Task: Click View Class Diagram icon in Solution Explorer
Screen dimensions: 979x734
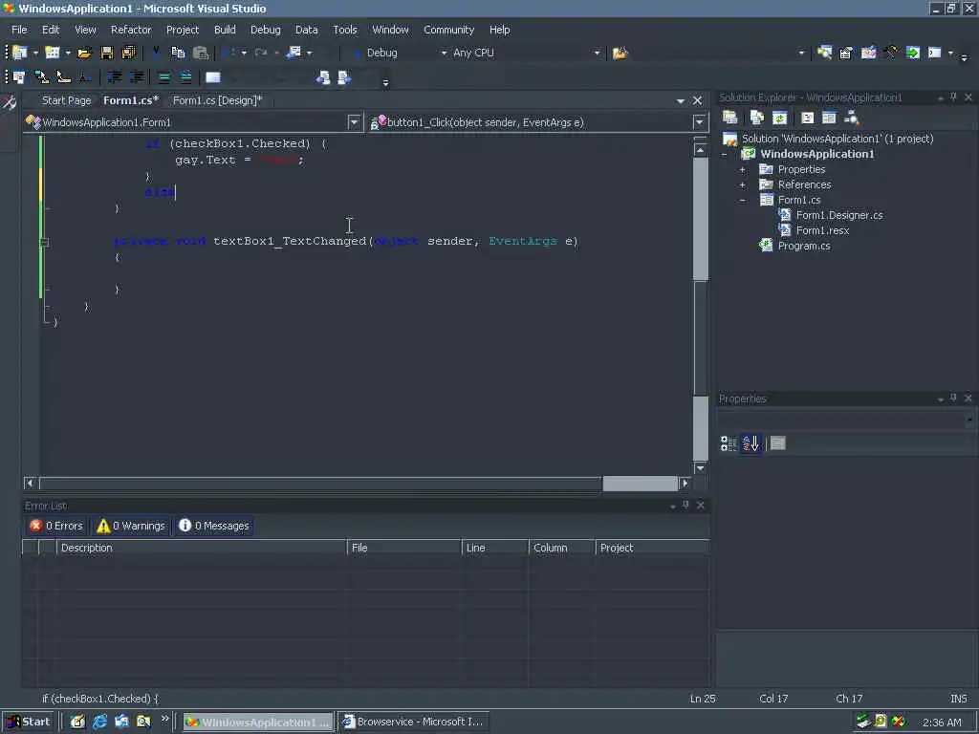Action: [x=852, y=118]
